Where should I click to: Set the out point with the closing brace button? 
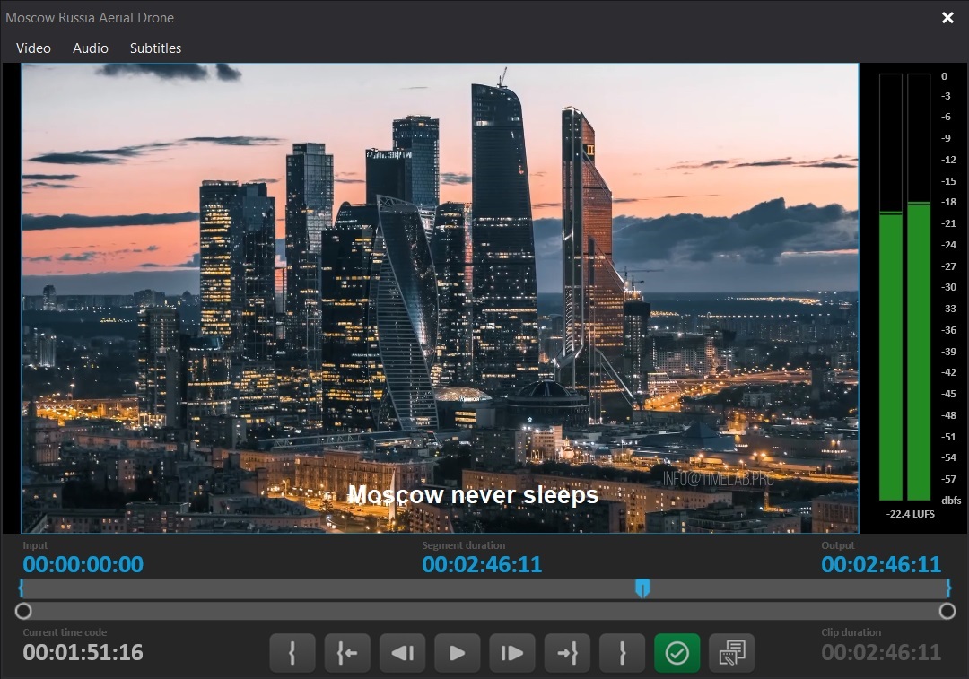(x=623, y=652)
